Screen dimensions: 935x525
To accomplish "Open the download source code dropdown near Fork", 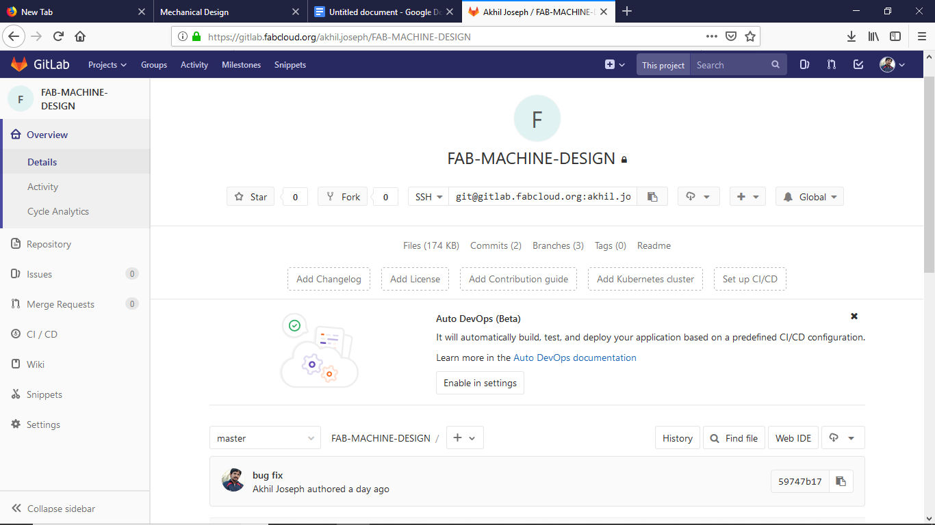I will 698,197.
